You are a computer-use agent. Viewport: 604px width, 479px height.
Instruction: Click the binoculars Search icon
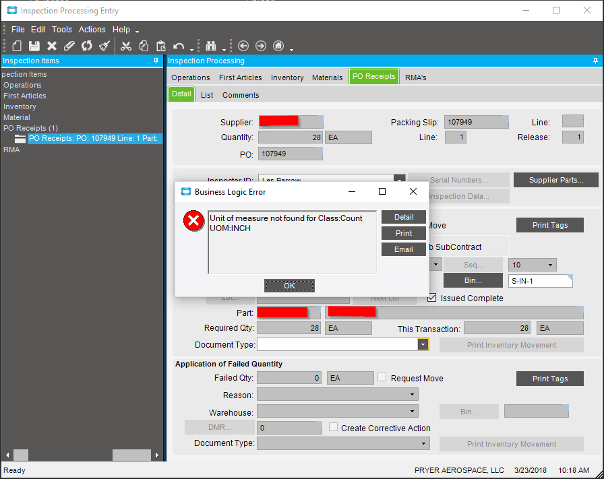coord(211,46)
